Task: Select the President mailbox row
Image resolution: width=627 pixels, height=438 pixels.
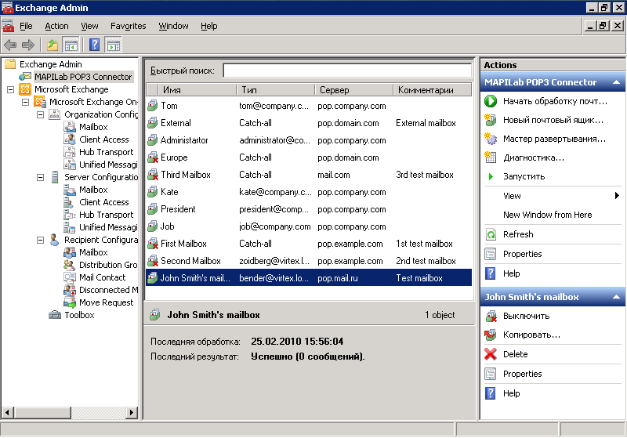Action: coord(309,209)
